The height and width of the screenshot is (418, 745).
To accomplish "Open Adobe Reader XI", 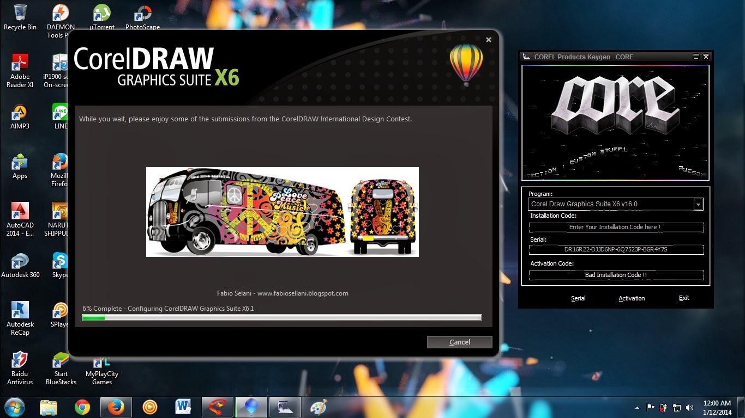I will pos(20,63).
